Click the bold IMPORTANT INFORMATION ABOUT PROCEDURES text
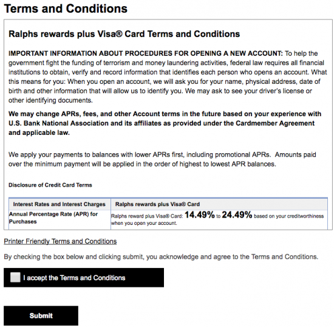 146,53
